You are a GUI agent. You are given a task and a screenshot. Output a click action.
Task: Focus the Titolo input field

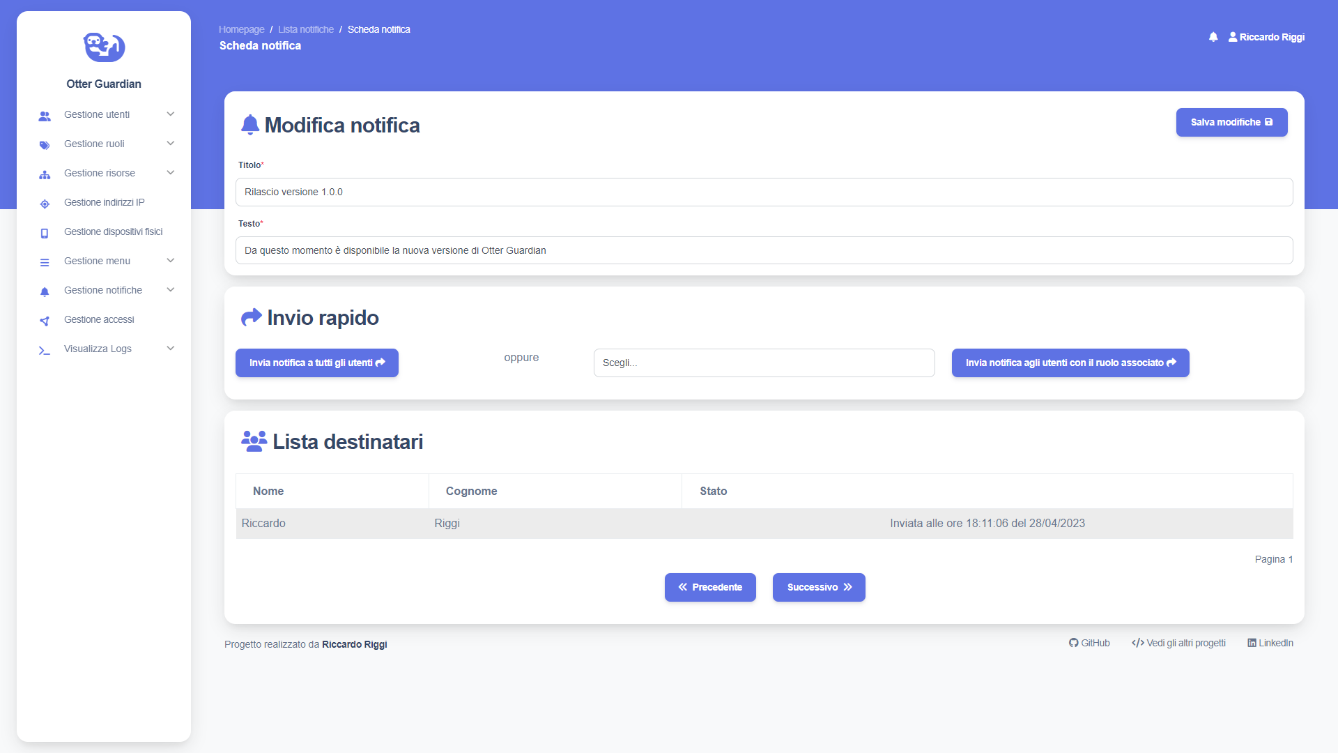[764, 192]
